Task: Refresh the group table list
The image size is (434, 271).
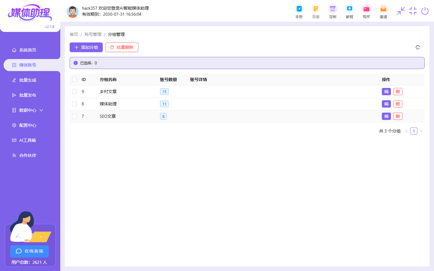Action: pos(417,47)
